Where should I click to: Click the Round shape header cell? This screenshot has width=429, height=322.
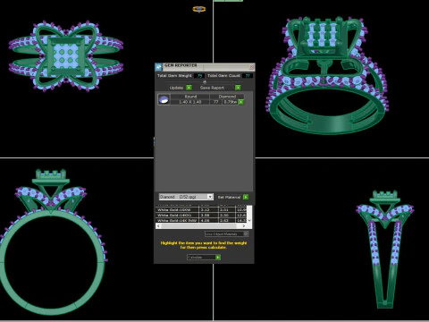190,97
